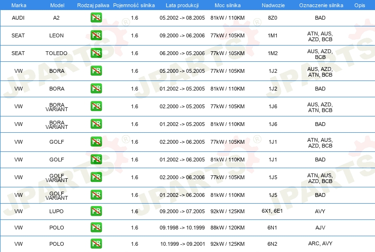This screenshot has width=375, height=252.
Task: Click the Moc silnika column header
Action: tap(228, 5)
